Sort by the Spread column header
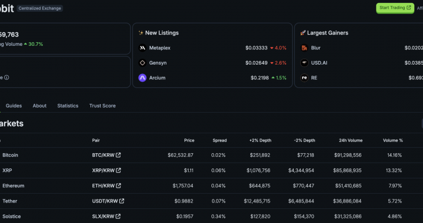 pos(220,140)
